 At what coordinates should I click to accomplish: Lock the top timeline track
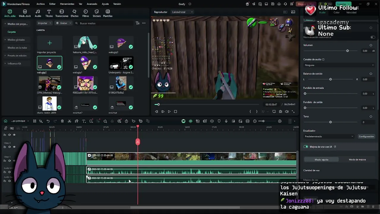pos(5,135)
